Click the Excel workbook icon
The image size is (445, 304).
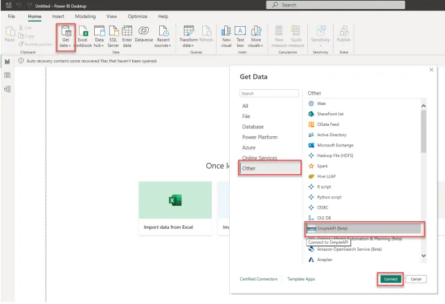coord(83,37)
